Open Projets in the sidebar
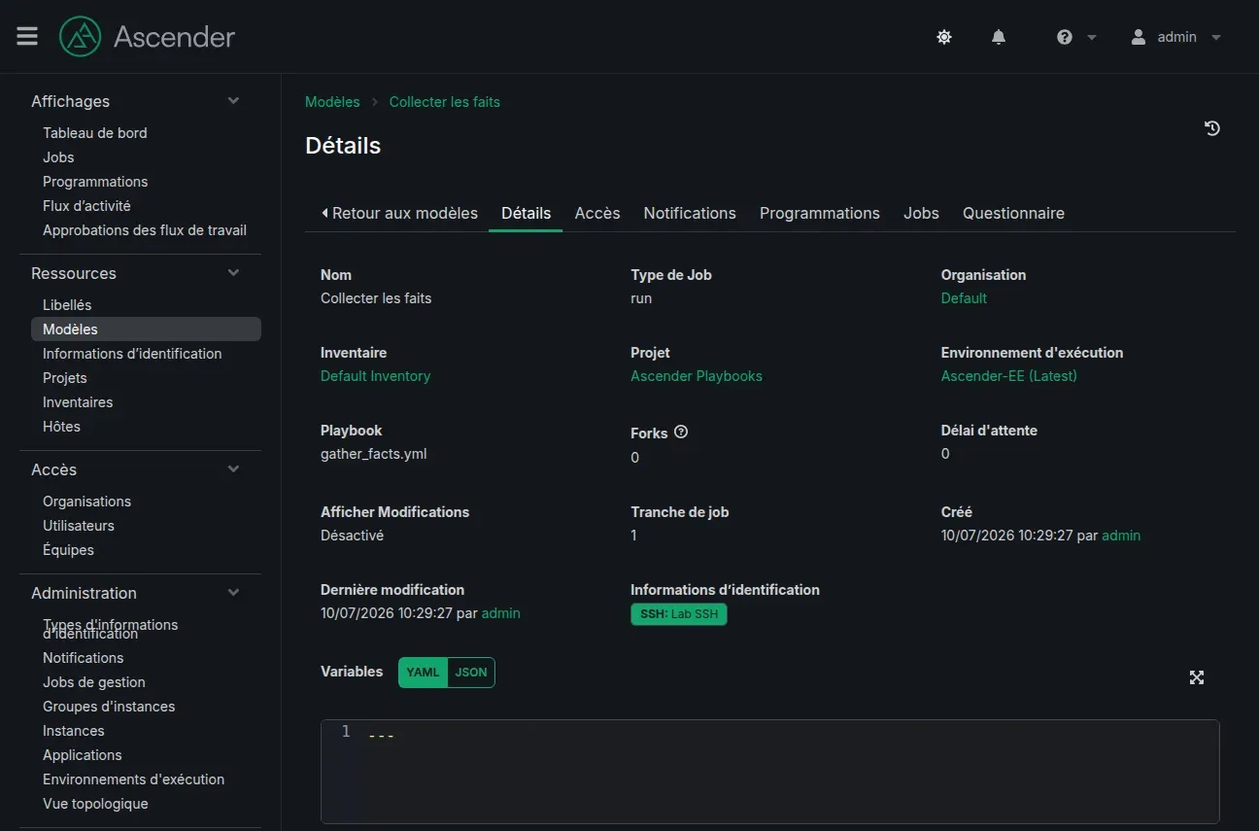 tap(65, 378)
